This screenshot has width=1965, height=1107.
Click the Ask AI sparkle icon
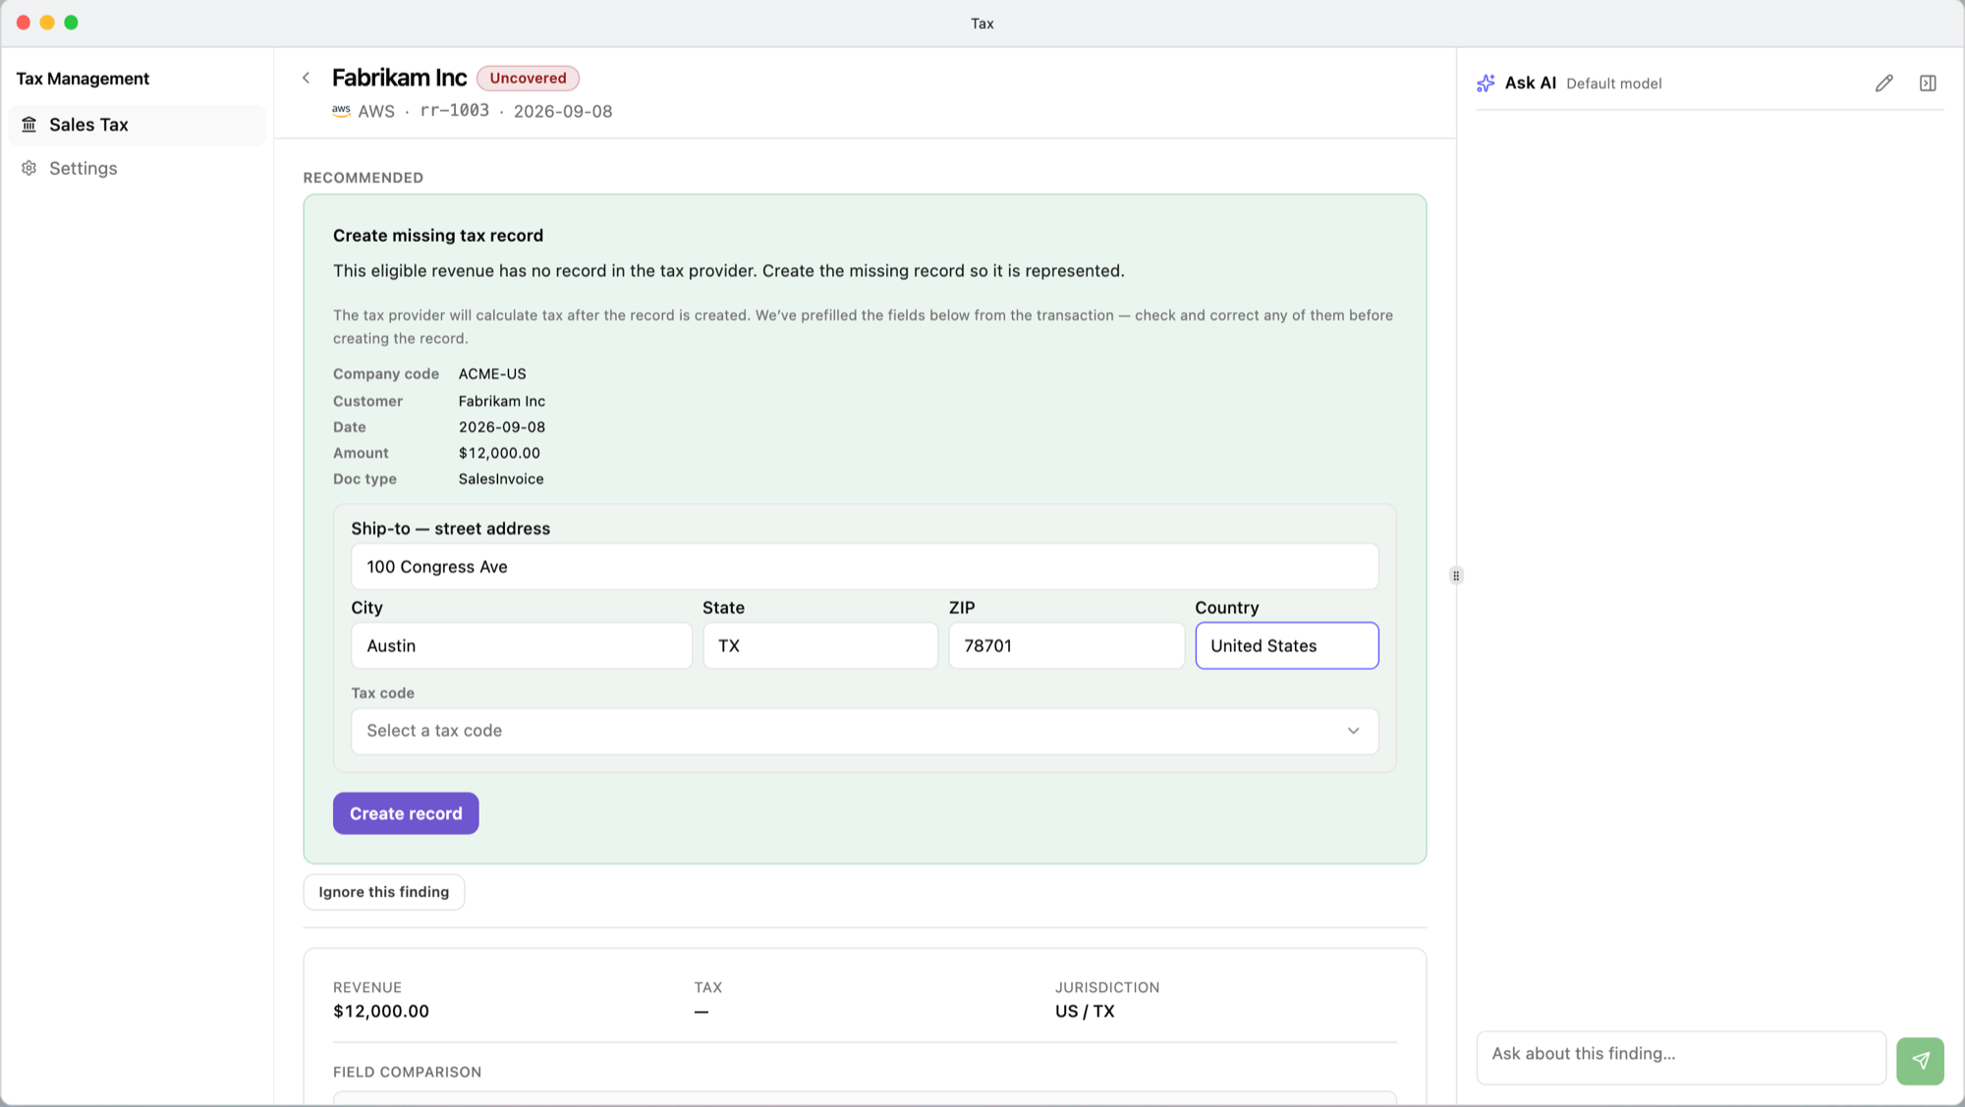pos(1486,83)
